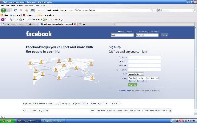Show more languages with the » arrow

pyautogui.click(x=120, y=104)
